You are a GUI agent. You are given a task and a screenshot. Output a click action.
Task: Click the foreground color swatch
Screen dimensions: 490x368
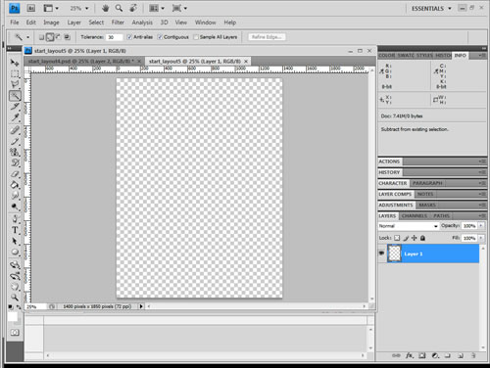click(13, 316)
